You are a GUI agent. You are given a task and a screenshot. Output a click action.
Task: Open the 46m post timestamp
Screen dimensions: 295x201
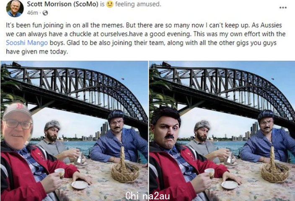pyautogui.click(x=32, y=13)
